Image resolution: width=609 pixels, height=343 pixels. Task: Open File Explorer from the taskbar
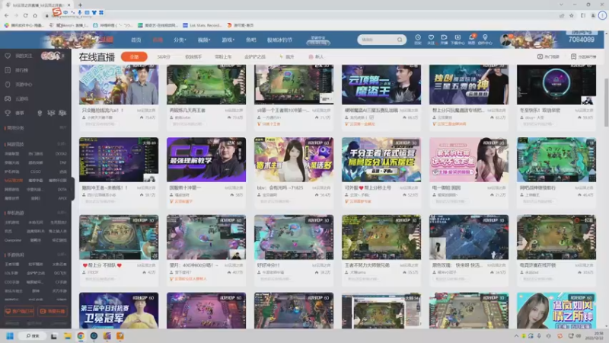(68, 336)
